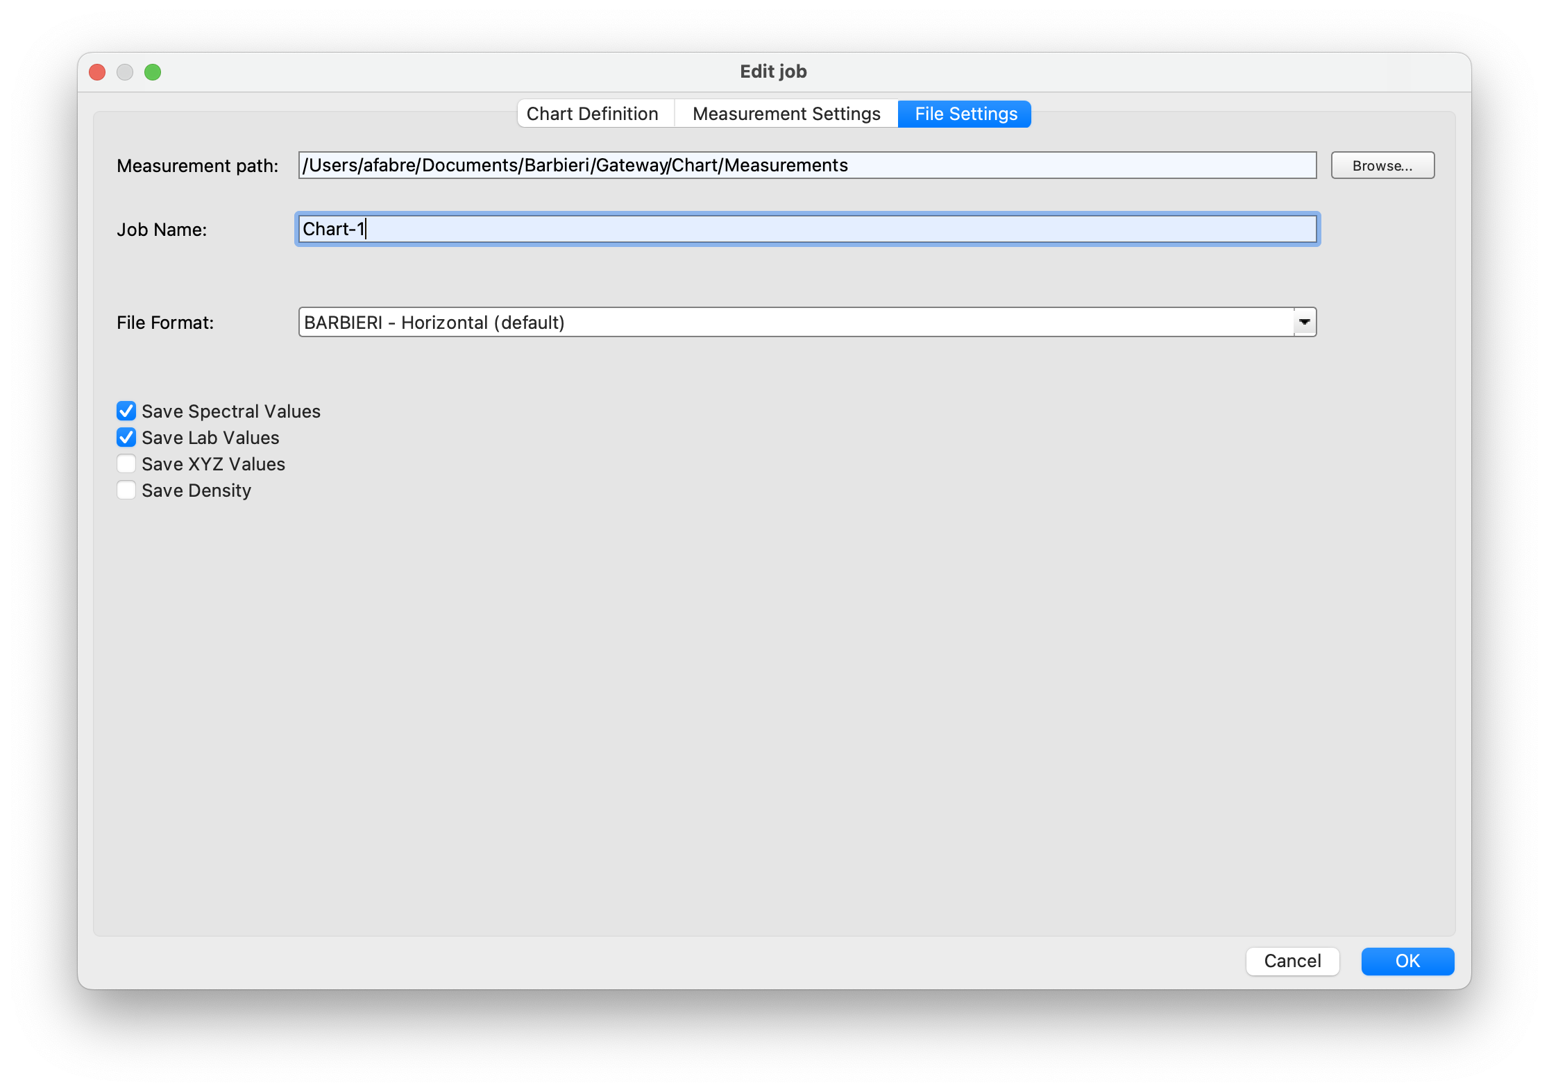Click the Edit job title bar text
The image size is (1549, 1092).
tap(773, 71)
